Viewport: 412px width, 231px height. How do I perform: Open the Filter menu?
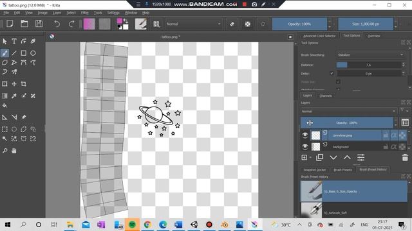(x=84, y=13)
